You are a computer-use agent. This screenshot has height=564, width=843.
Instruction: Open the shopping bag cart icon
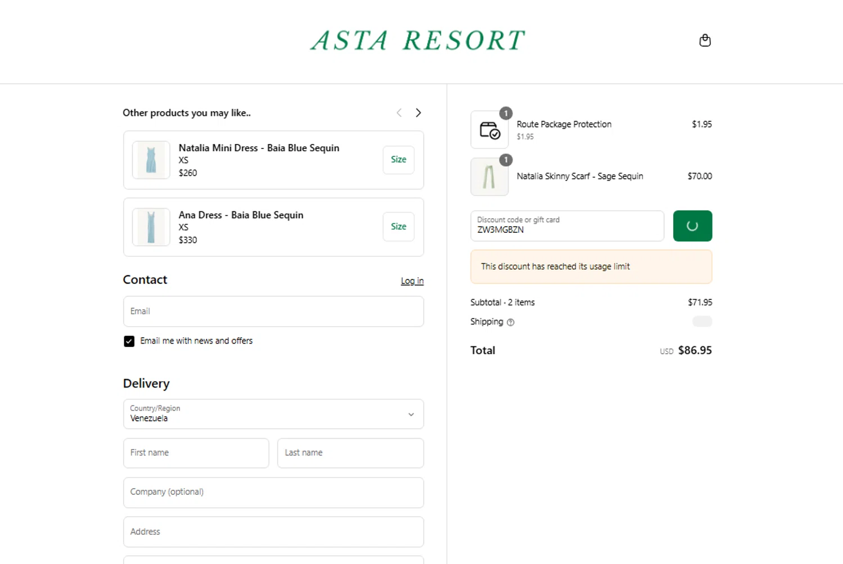[705, 40]
